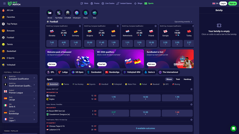
Task: Select the Total market toggle
Action: pos(178,79)
